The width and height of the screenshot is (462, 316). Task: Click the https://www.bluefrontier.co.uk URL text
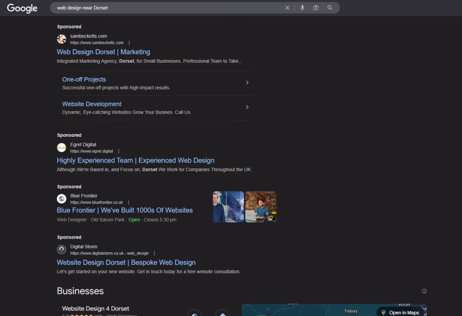coord(97,203)
